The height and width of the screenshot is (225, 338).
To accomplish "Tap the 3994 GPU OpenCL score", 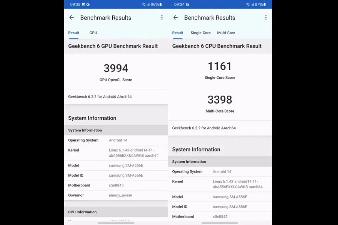I will pyautogui.click(x=116, y=68).
